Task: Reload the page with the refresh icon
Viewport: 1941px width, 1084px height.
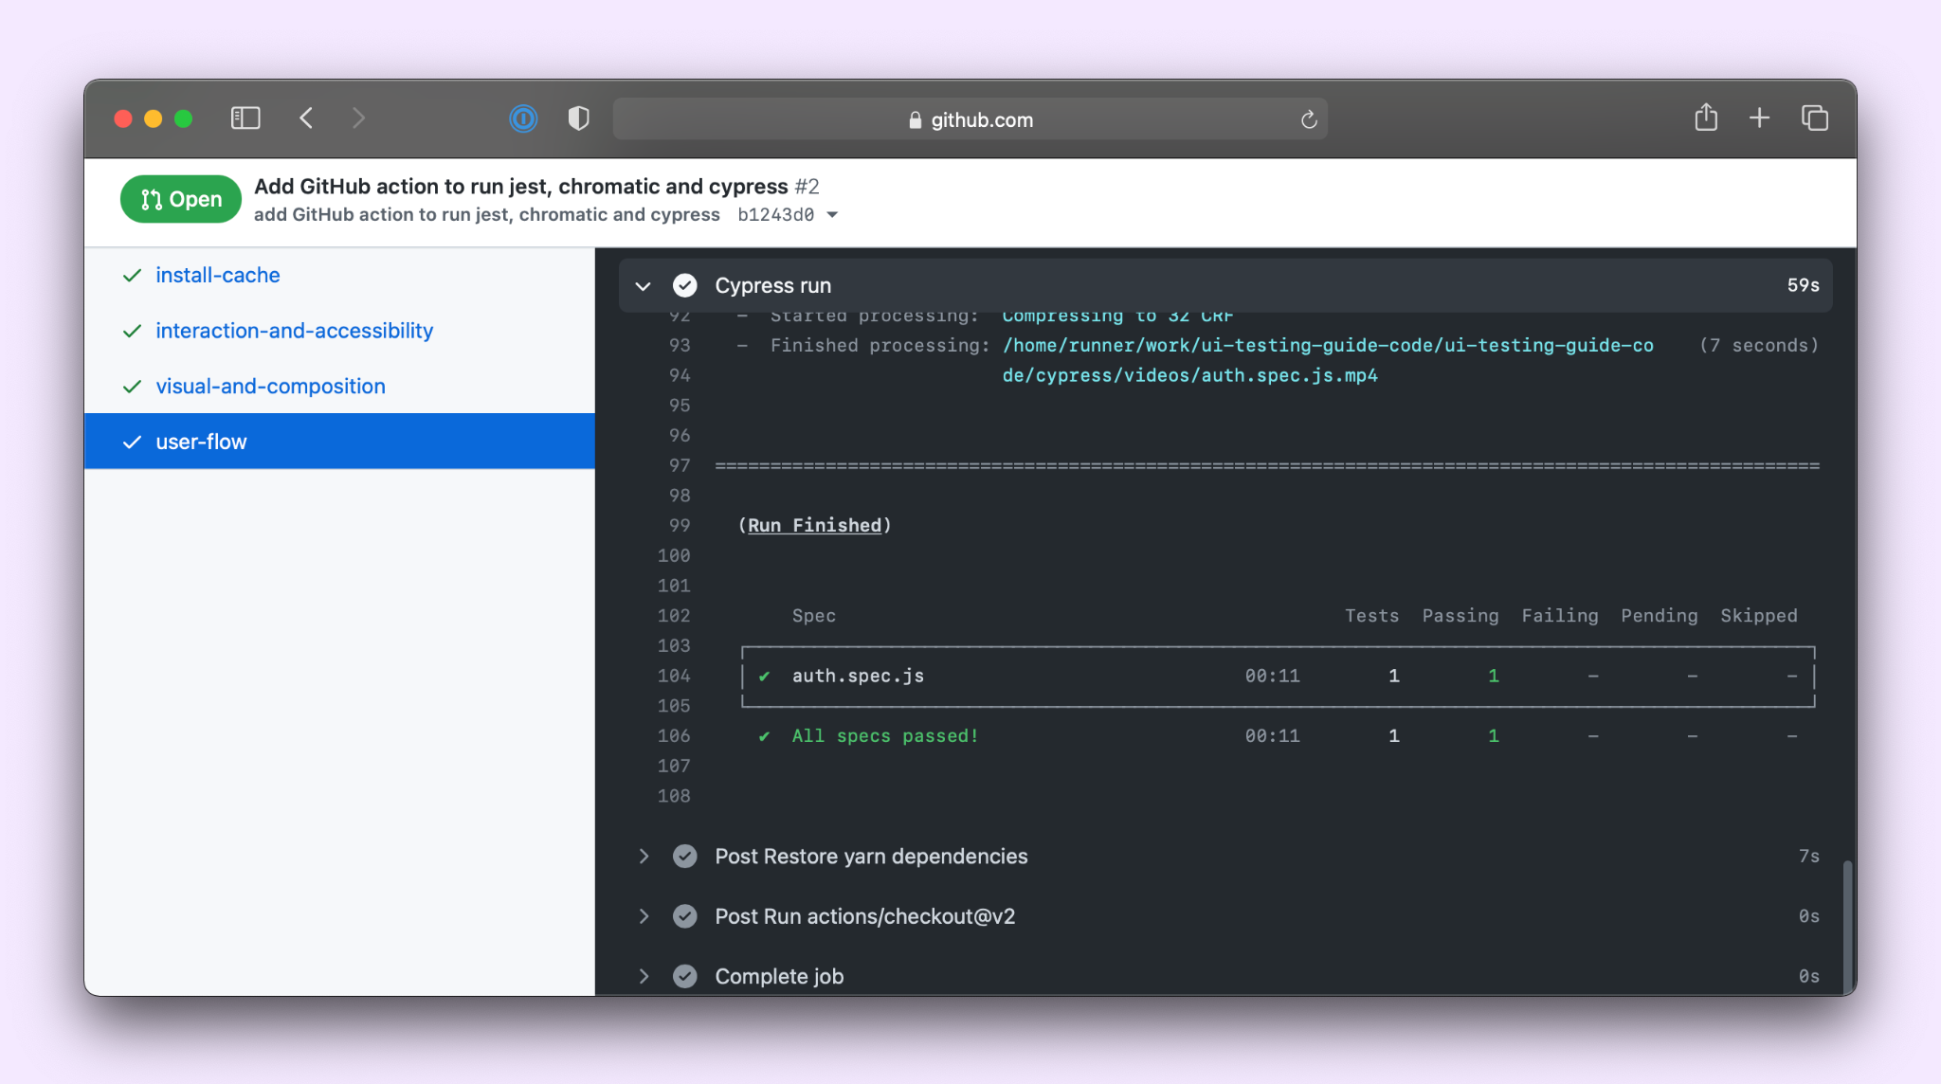Action: [x=1309, y=119]
